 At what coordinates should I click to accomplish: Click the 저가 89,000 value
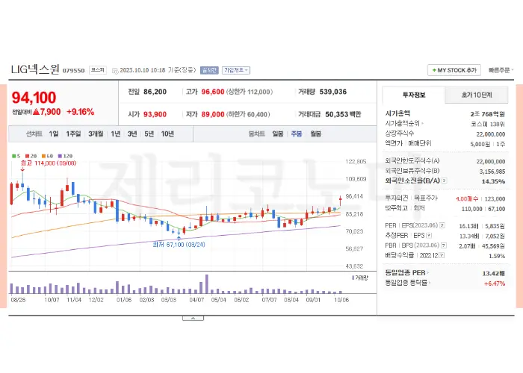click(x=213, y=114)
